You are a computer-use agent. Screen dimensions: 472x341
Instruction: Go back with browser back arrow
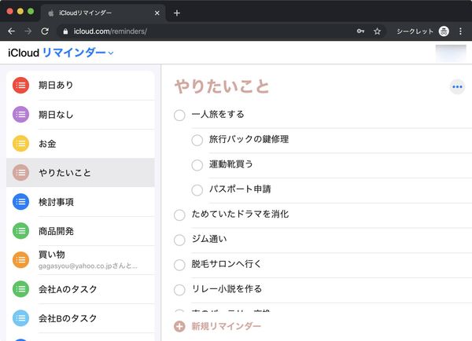12,31
